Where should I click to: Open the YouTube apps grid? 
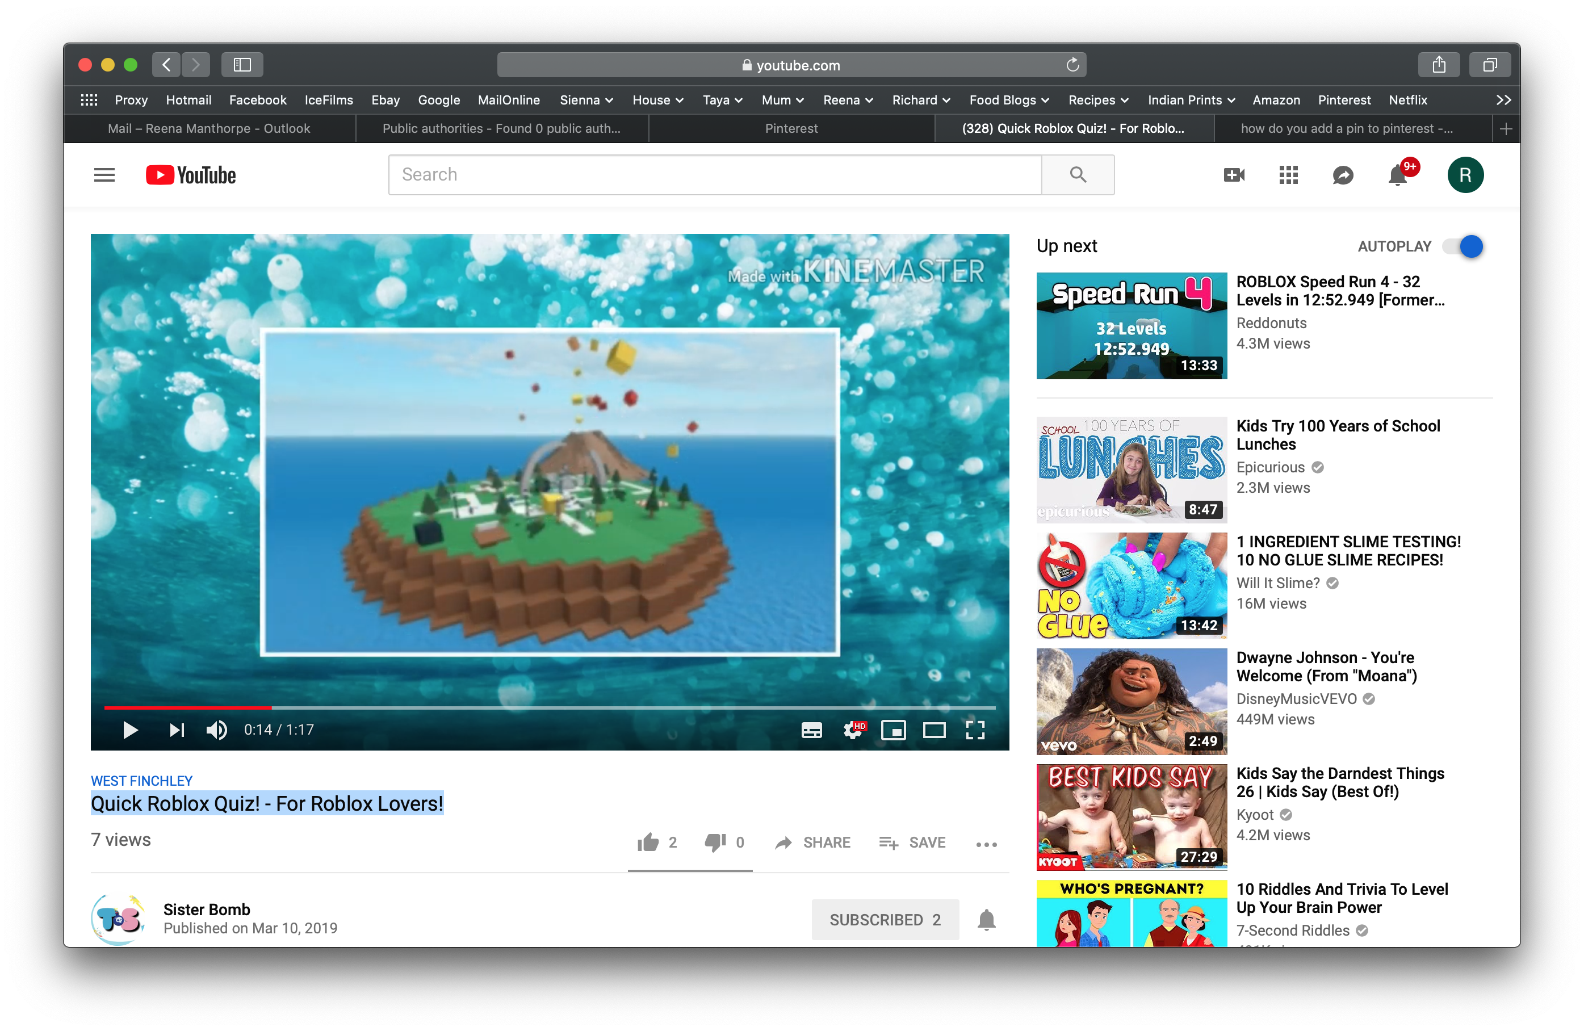point(1289,175)
